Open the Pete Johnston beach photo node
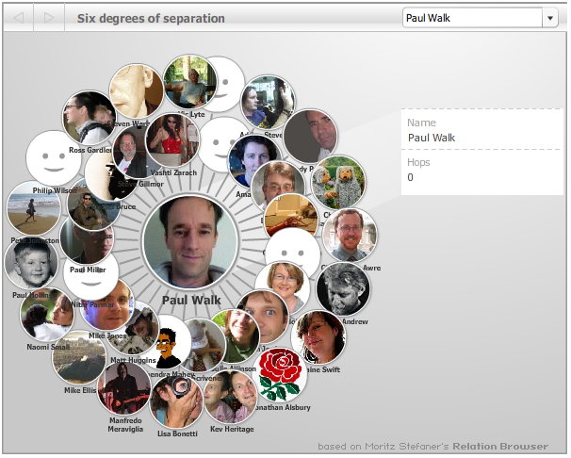This screenshot has height=458, width=571. click(34, 208)
